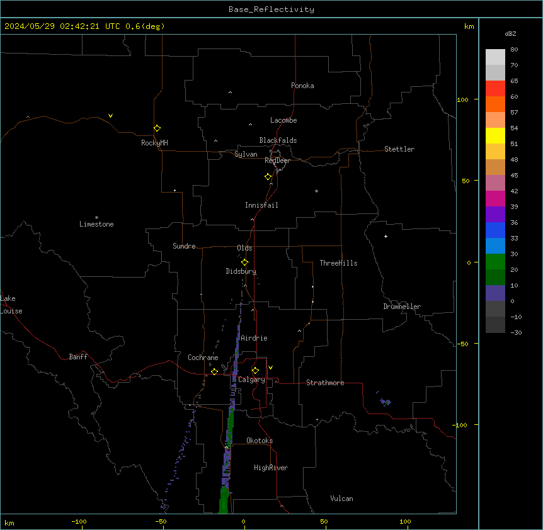
Task: Click yellow diamond marker near RockyMH
Action: click(x=157, y=128)
